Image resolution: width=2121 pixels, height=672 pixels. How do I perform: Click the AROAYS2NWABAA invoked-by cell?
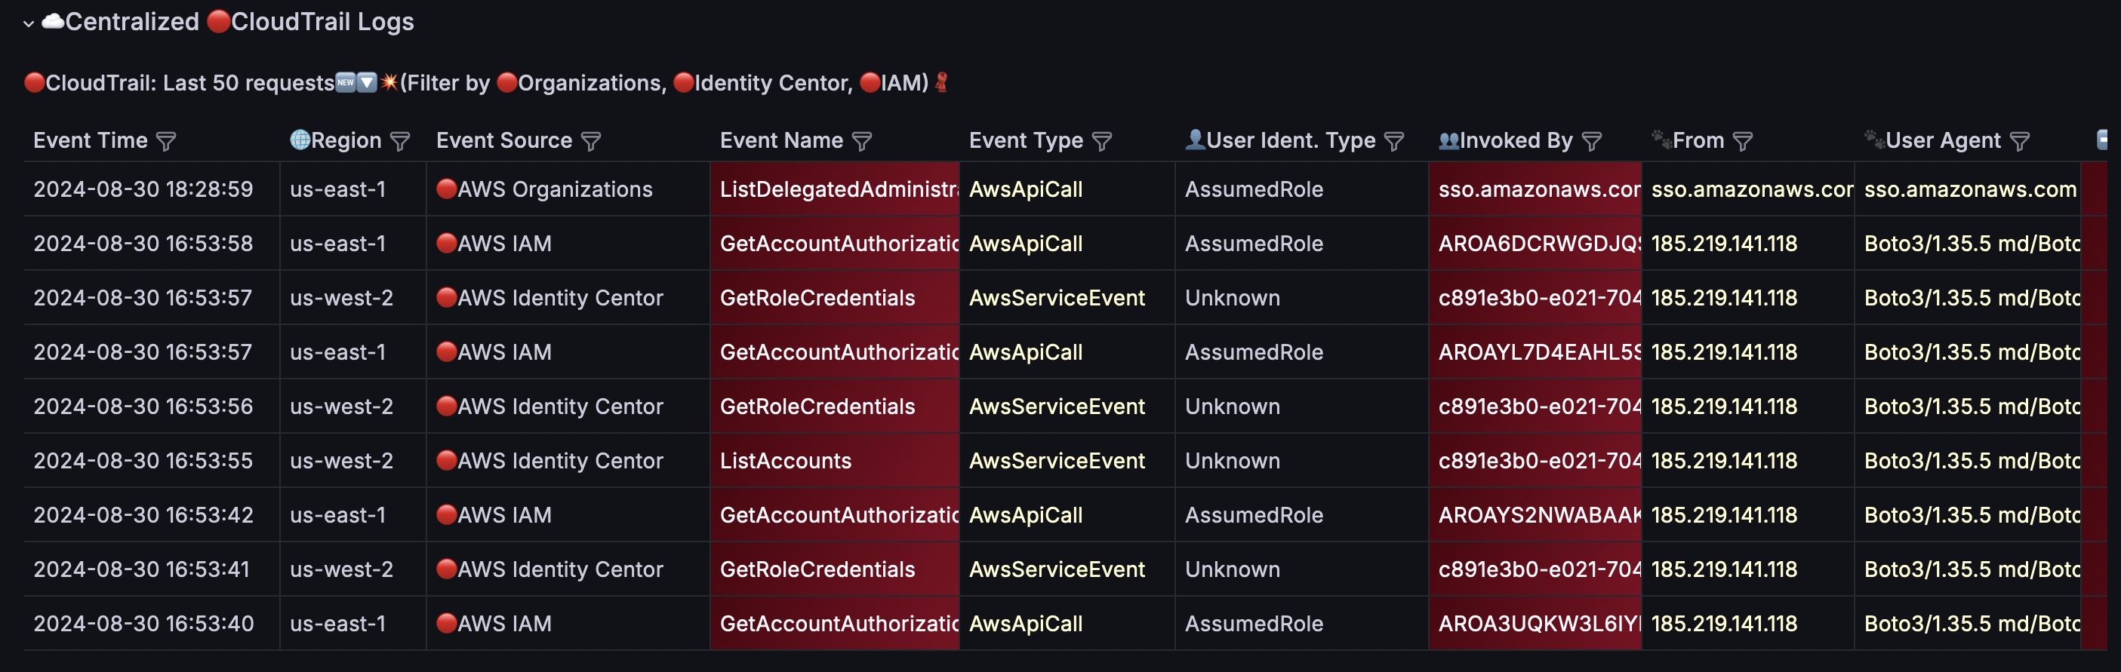point(1535,515)
